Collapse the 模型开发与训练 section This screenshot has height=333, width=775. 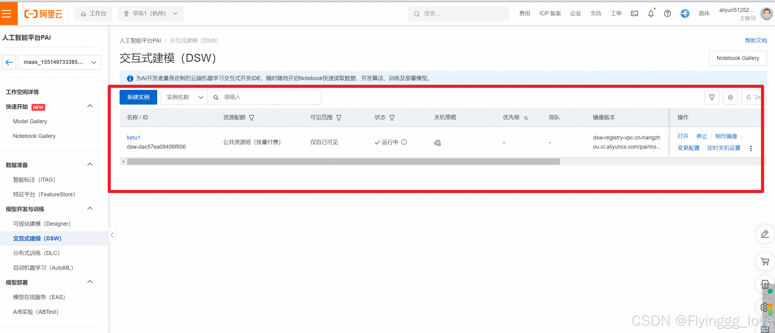[90, 209]
